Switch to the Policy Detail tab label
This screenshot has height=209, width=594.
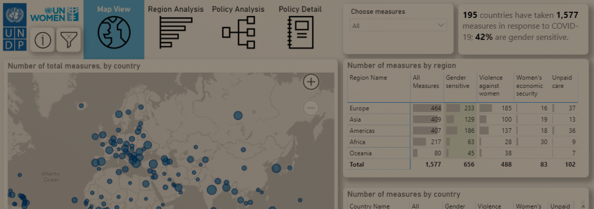(300, 9)
